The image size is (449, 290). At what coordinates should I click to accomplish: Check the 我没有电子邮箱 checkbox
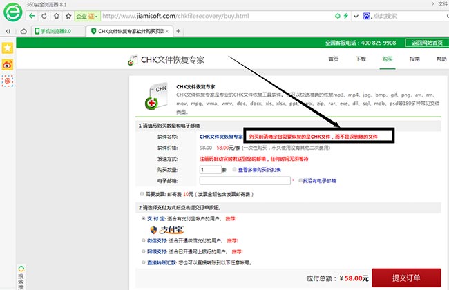point(300,180)
